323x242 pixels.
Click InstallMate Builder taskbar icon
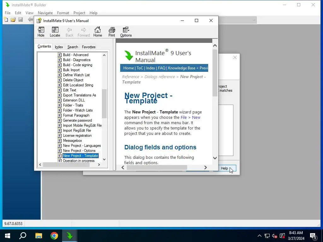click(70, 236)
